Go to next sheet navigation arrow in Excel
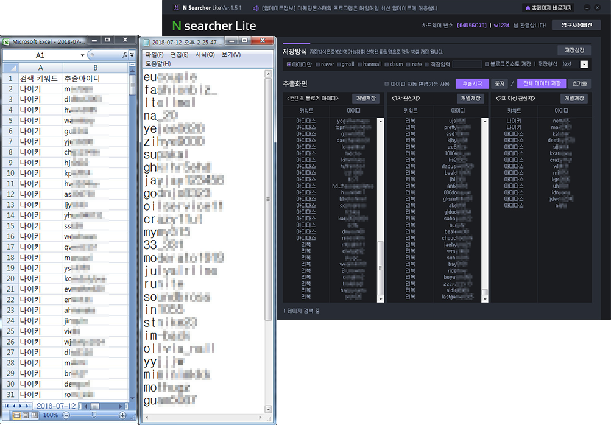Viewport: 611px width, 425px height. point(21,406)
